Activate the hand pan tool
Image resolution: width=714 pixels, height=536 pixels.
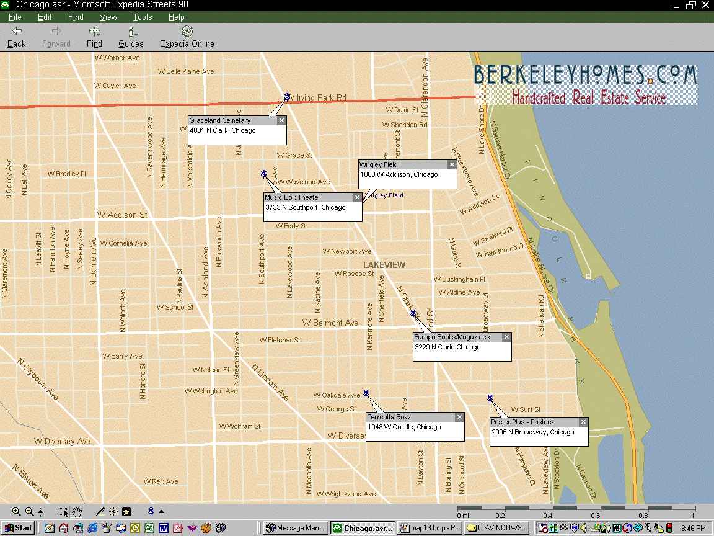coord(77,512)
